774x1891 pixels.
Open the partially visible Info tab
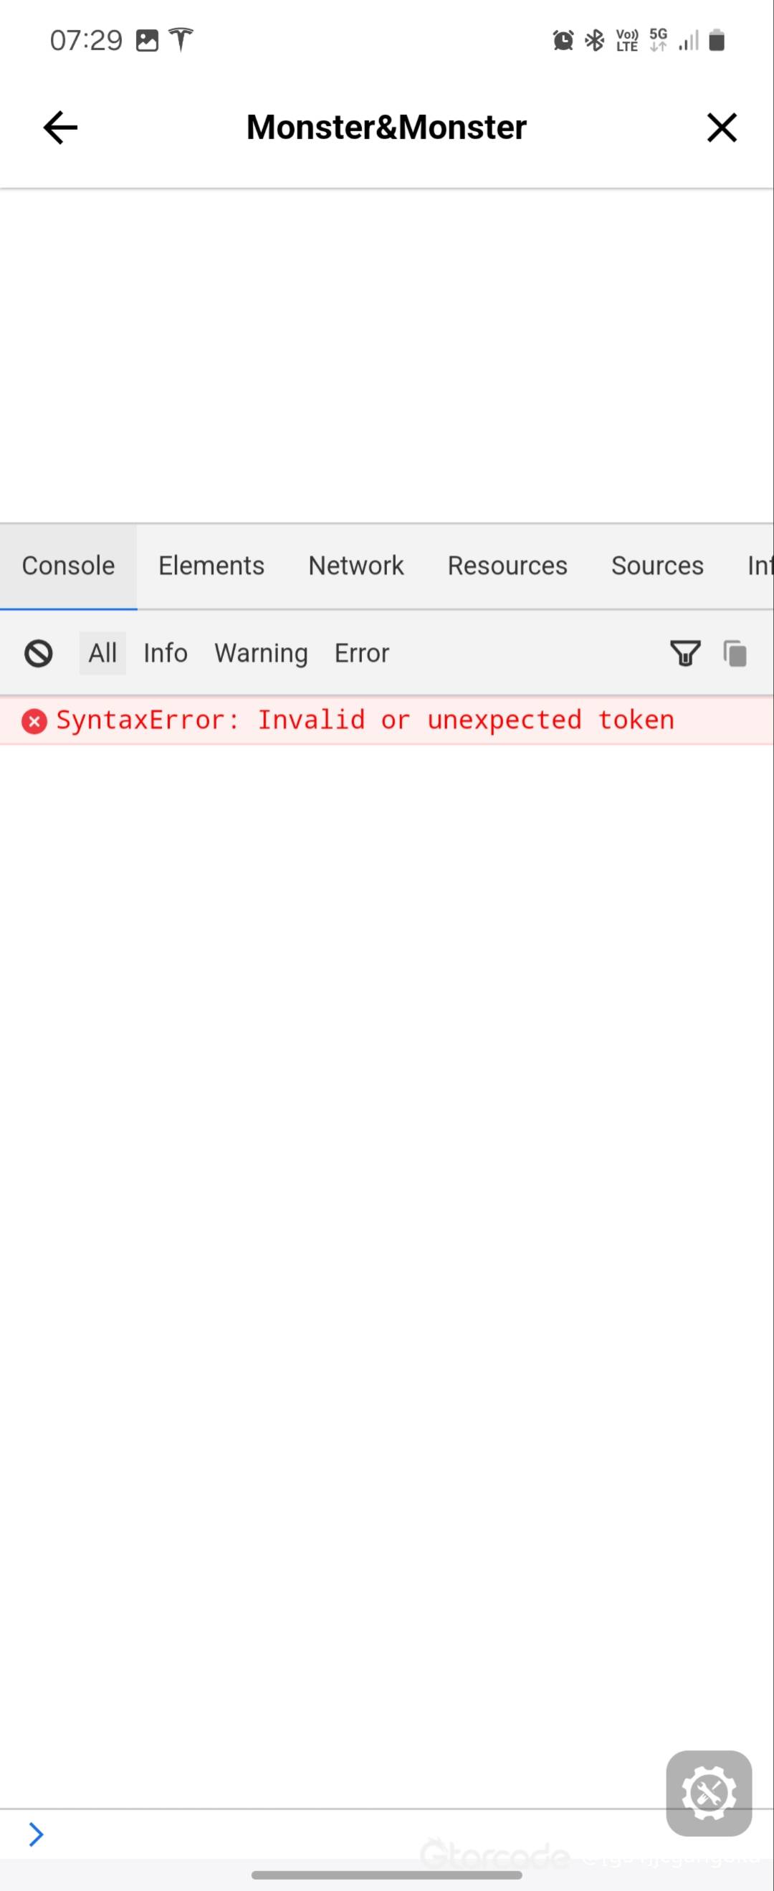tap(759, 566)
